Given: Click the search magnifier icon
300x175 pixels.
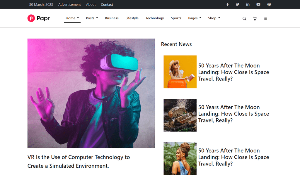Looking at the screenshot, I should click(x=244, y=18).
